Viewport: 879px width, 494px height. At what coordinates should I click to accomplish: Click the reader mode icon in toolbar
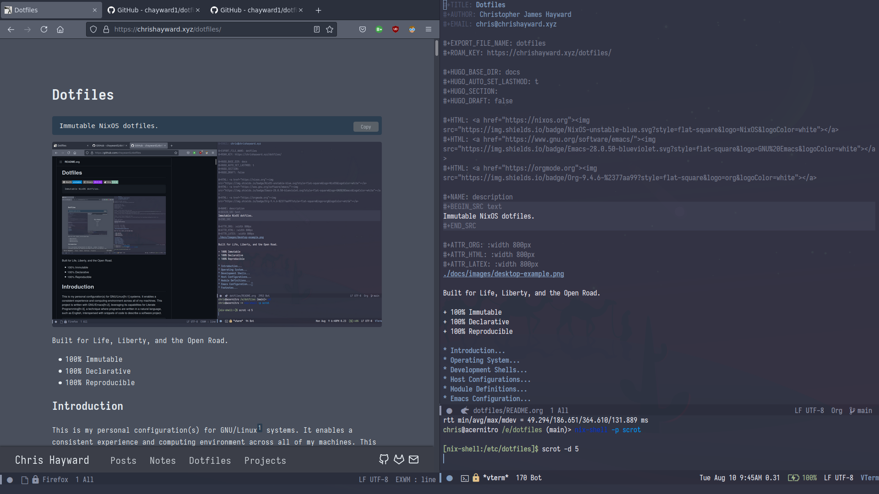(x=316, y=29)
